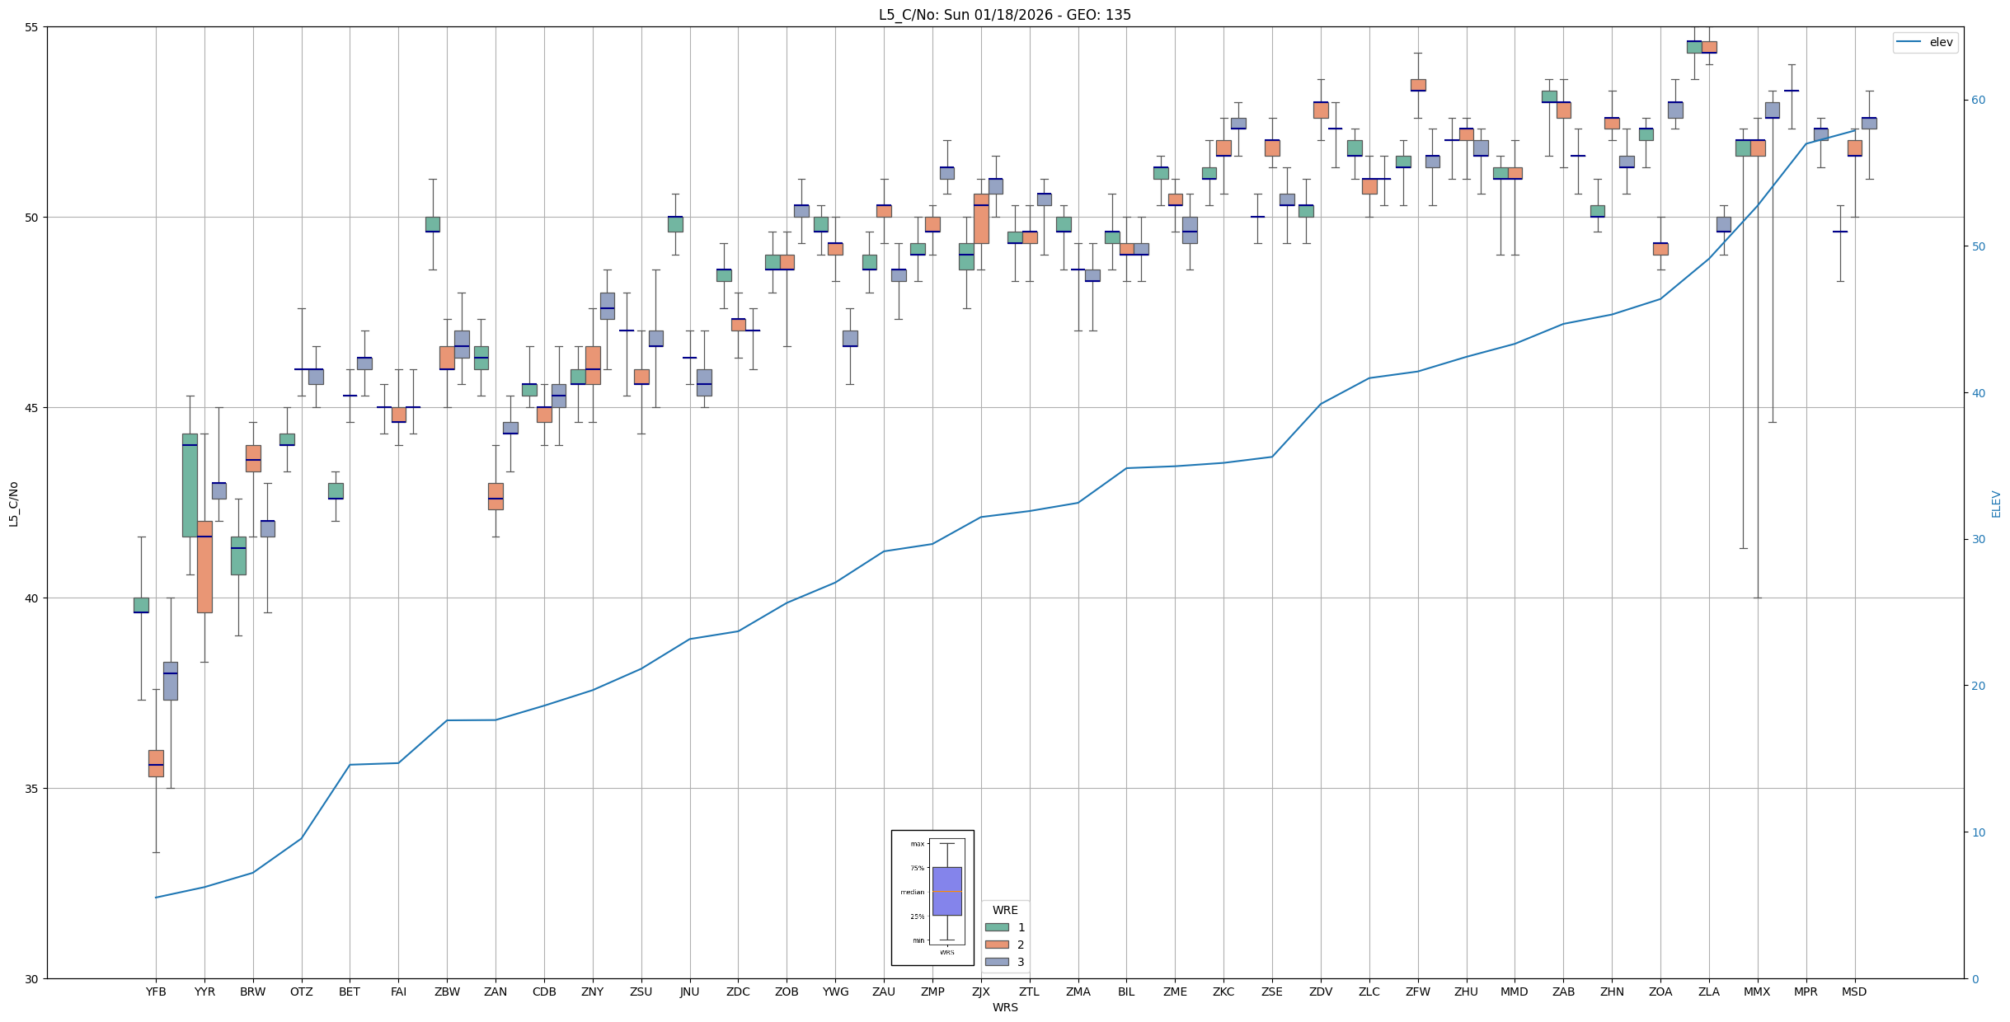Click the 35 left axis tick label
This screenshot has height=1022, width=2010.
(x=31, y=789)
